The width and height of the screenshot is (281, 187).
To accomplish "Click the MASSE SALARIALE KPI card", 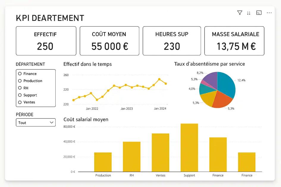I will coord(234,41).
